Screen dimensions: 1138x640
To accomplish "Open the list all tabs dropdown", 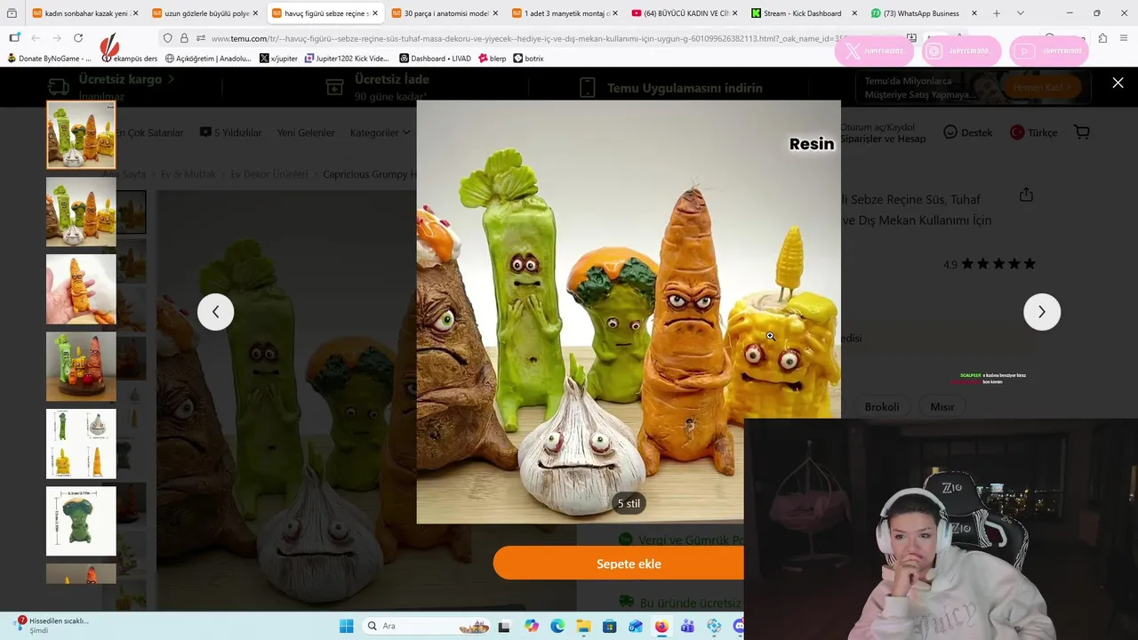I will click(1020, 13).
